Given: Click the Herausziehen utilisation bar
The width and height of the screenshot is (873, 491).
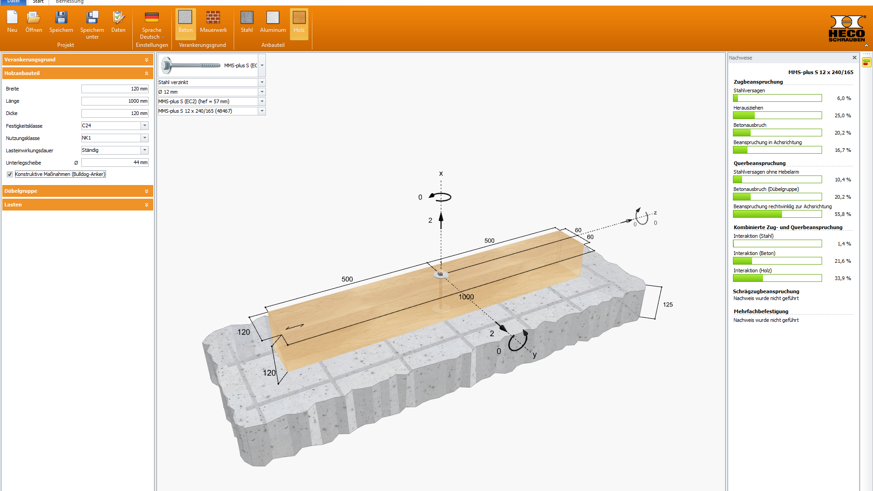Looking at the screenshot, I should point(778,115).
